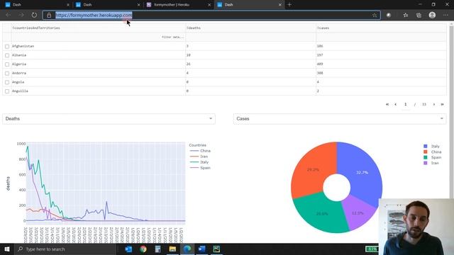
Task: Sort by cases column header
Action: pyautogui.click(x=323, y=28)
